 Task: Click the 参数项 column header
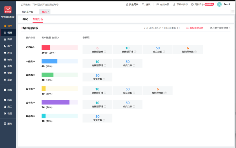point(86,37)
